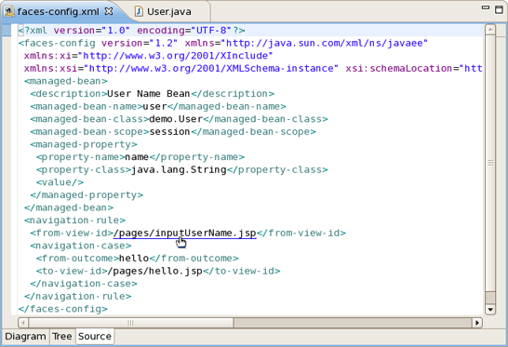Click the closing </managed-bean> tag
508x347 pixels.
point(69,207)
